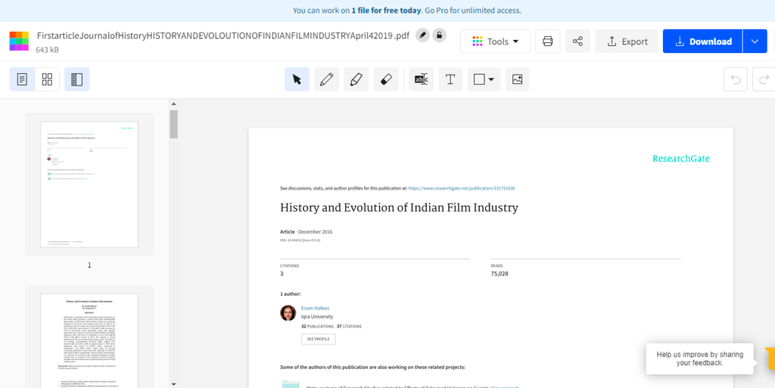Select the pointer cursor tool

point(297,79)
